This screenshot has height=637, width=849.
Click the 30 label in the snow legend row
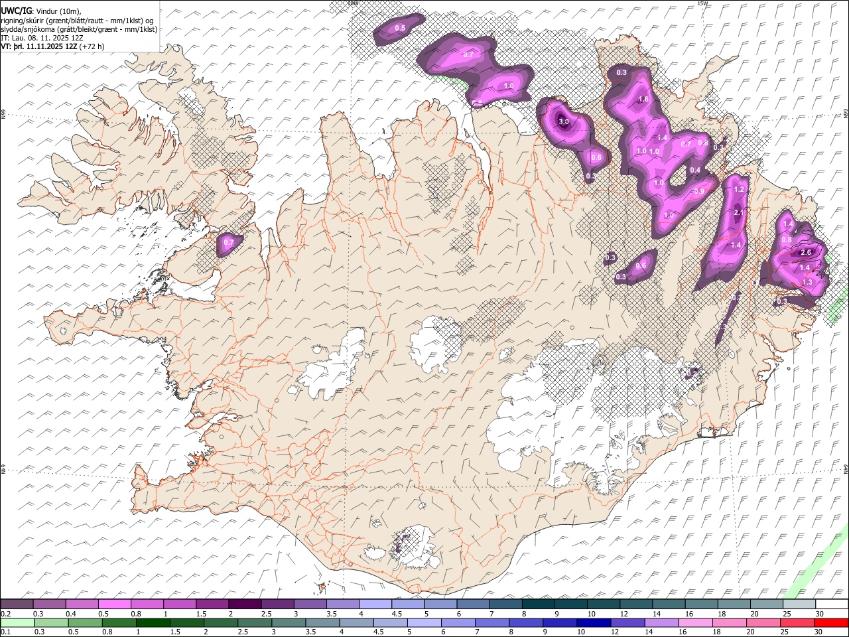pos(820,614)
